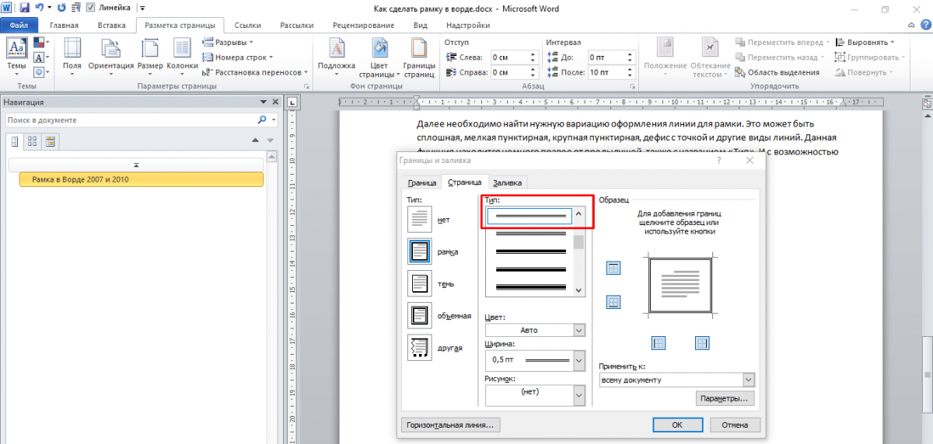Click the Горизонтальная линия button
This screenshot has width=933, height=444.
pos(451,425)
